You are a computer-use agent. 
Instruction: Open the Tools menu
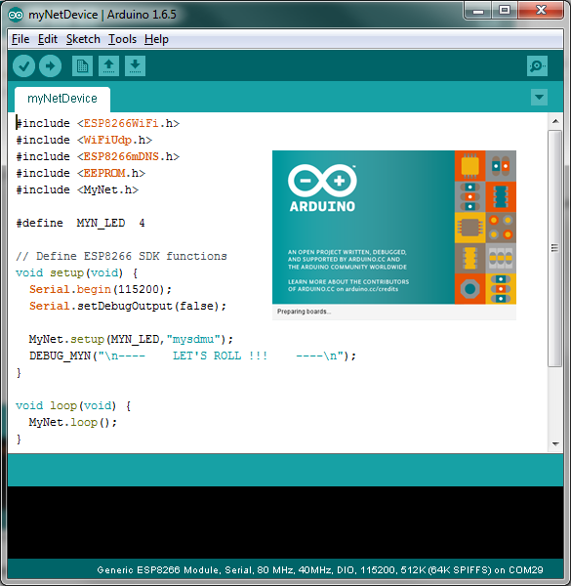[122, 39]
